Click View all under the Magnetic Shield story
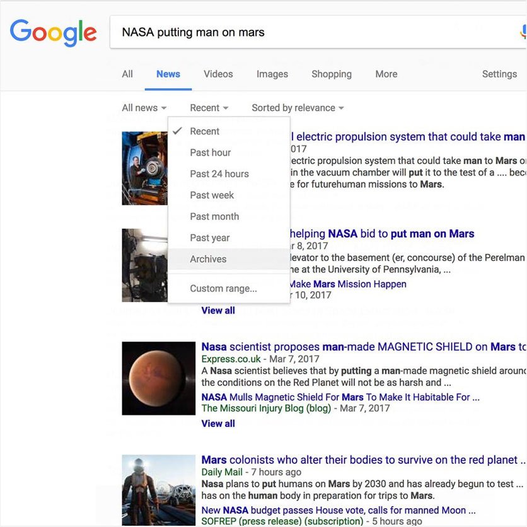The height and width of the screenshot is (527, 527). (x=218, y=424)
